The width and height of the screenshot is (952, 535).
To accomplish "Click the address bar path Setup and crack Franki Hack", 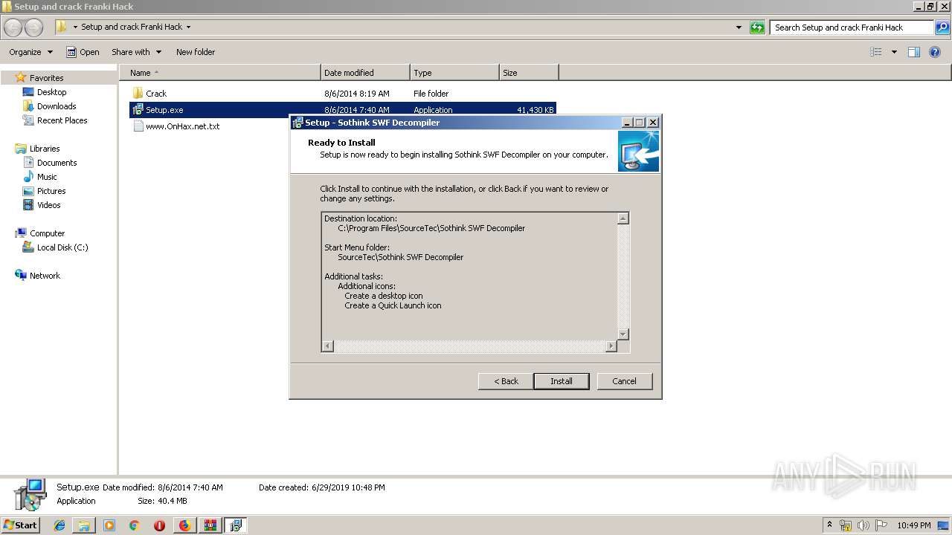I will [132, 27].
